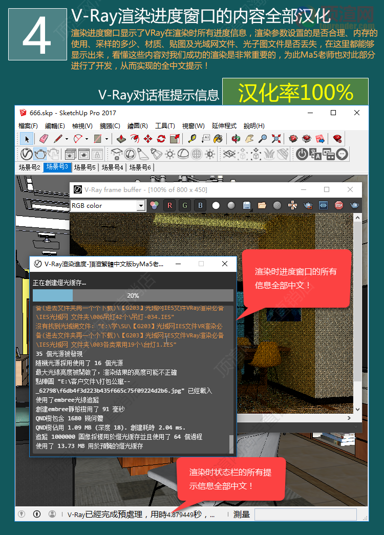
Task: Select the Orbit tool
Action: click(x=236, y=139)
